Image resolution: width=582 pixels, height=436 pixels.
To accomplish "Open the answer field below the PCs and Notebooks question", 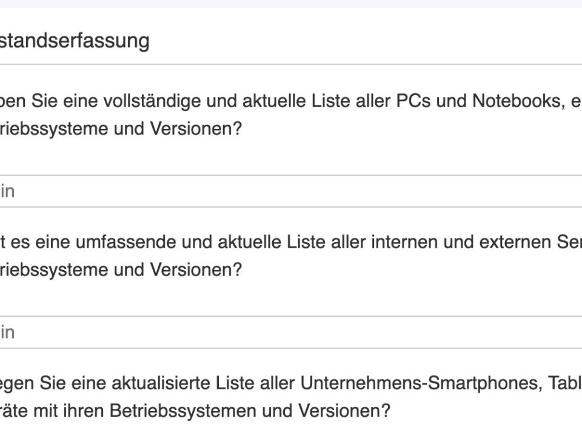I will pos(291,191).
